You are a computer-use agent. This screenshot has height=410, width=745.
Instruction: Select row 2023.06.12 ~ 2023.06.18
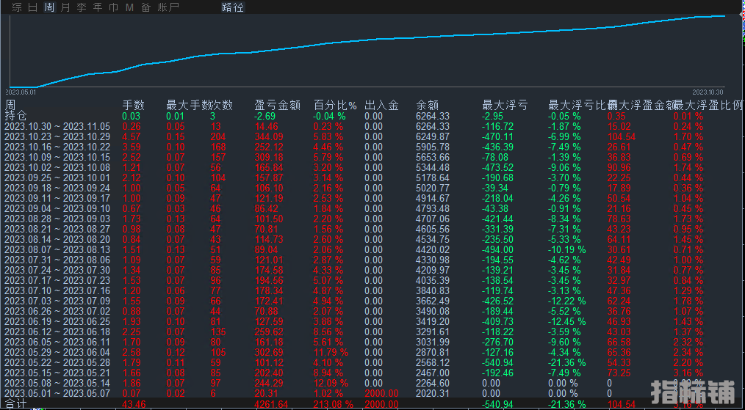pyautogui.click(x=57, y=332)
